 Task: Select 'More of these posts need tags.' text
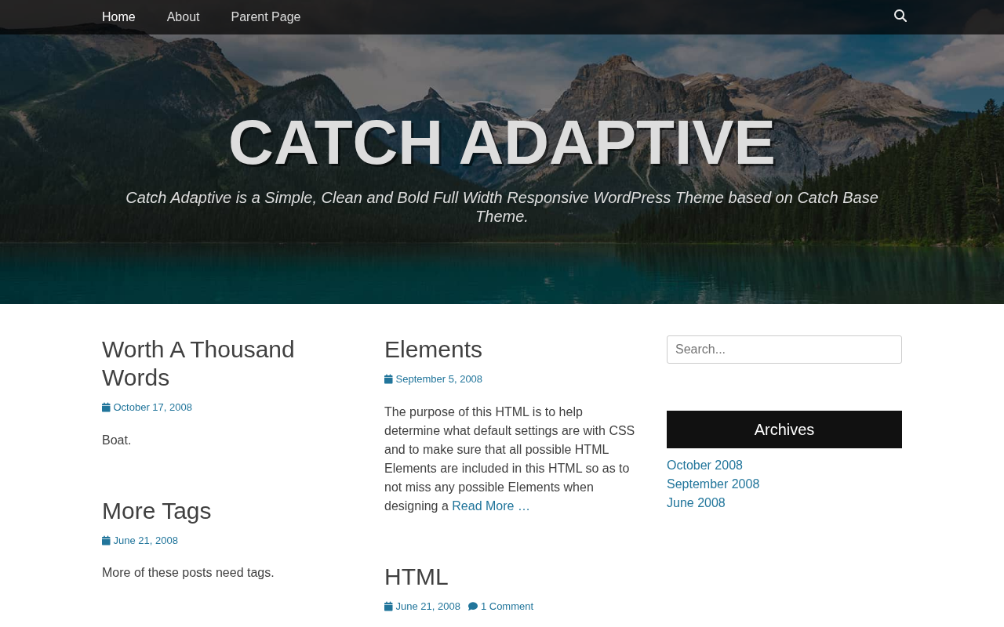tap(188, 573)
